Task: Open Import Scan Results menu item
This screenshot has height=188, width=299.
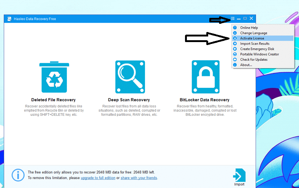Action: pyautogui.click(x=255, y=44)
